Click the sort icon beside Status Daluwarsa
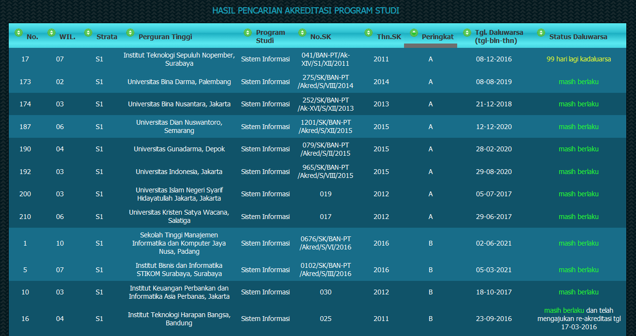This screenshot has height=336, width=636. pos(541,32)
